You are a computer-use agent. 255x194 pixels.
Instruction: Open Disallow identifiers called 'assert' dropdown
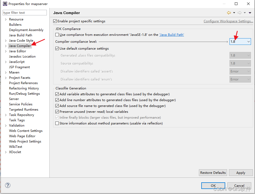click(x=240, y=71)
